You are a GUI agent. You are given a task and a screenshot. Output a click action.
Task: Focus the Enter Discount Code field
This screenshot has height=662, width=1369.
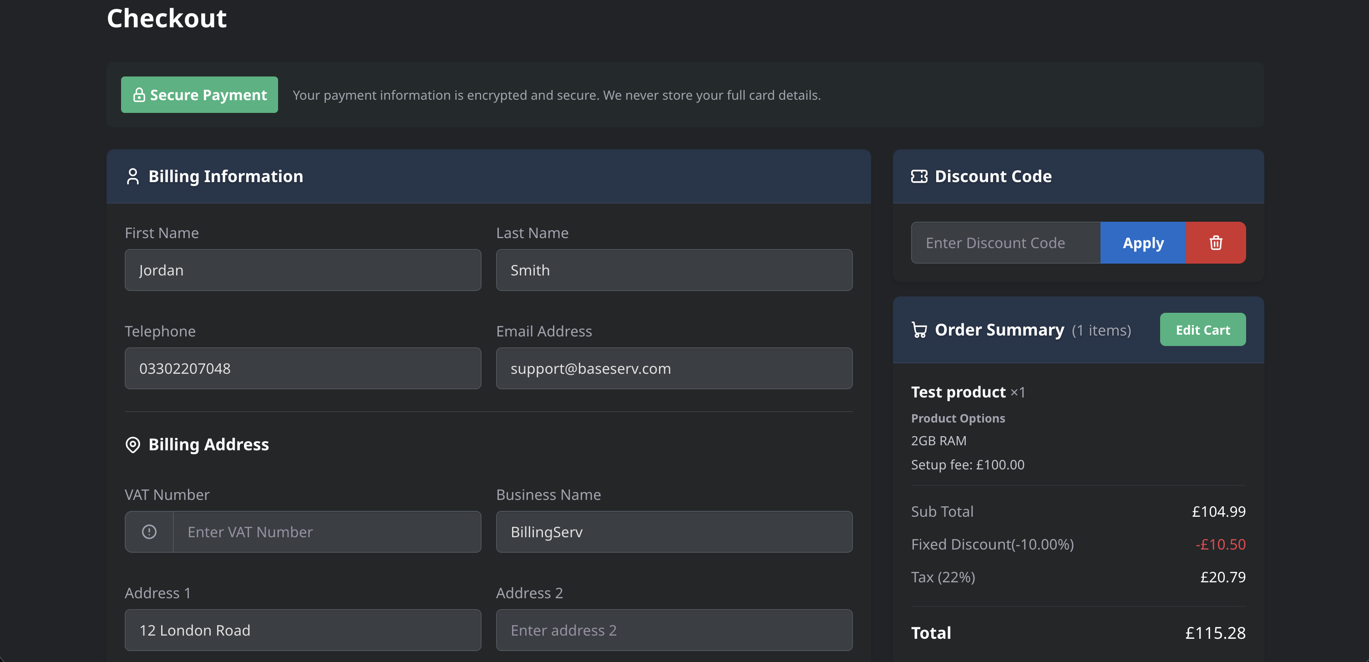(1005, 243)
